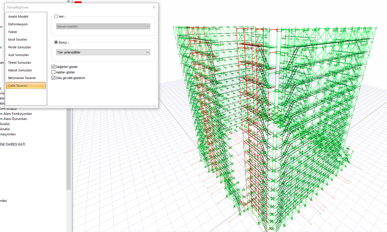Select Perde Sonuçları in the list
Screen dimensions: 387x232
(26, 47)
